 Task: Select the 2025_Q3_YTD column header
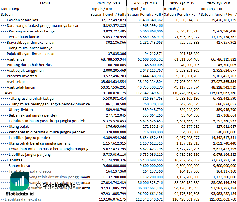click(218, 3)
